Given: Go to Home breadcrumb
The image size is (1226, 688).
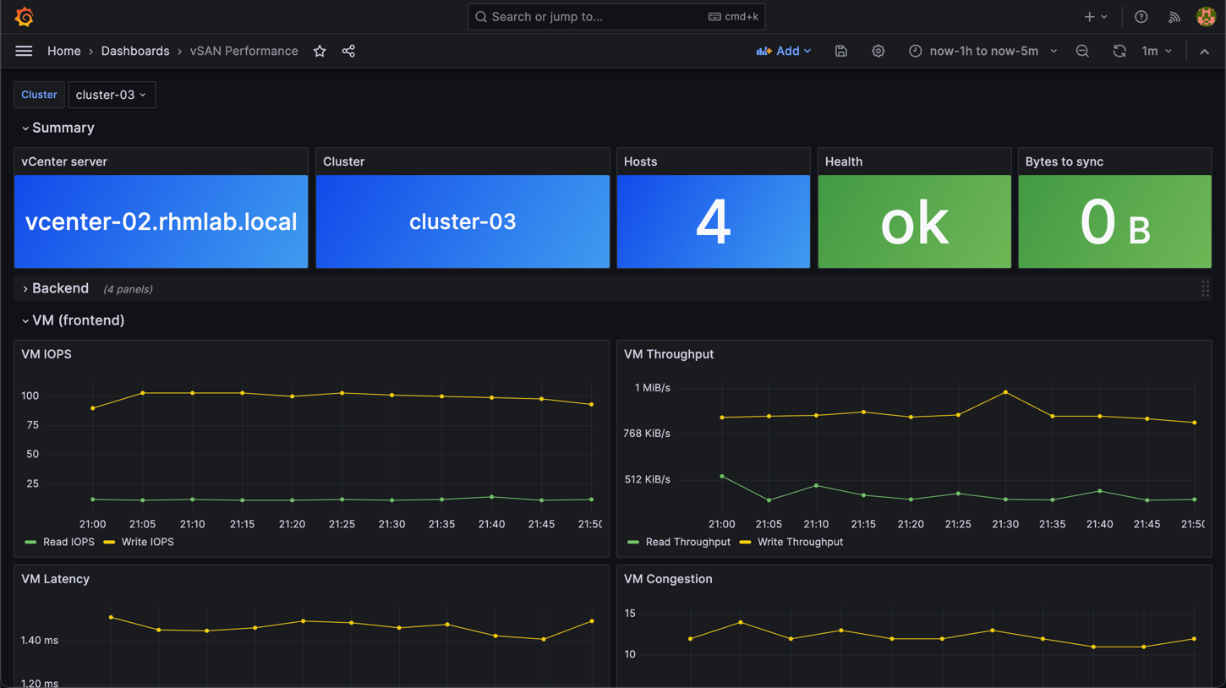Looking at the screenshot, I should pos(64,52).
